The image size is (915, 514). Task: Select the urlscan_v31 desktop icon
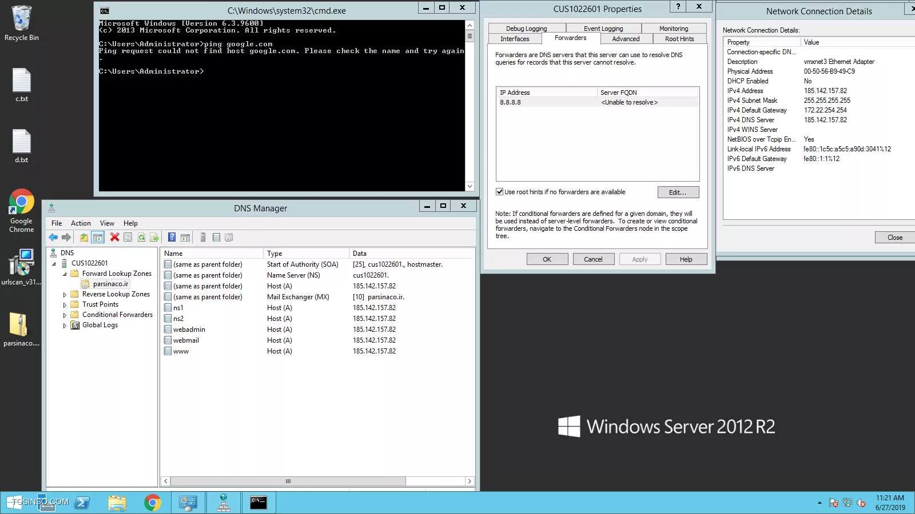click(x=21, y=267)
